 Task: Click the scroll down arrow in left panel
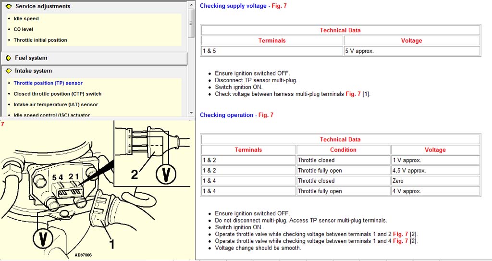point(191,113)
